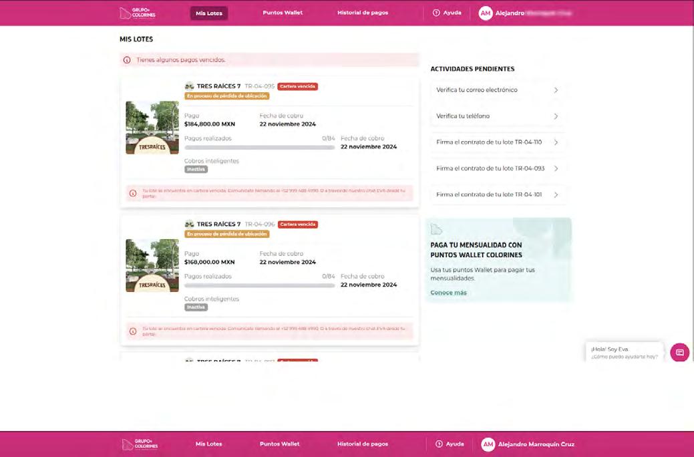Click 'En proceso de pérdida de ubicación' on TR-04-095
Image resolution: width=694 pixels, height=457 pixels.
[x=227, y=96]
